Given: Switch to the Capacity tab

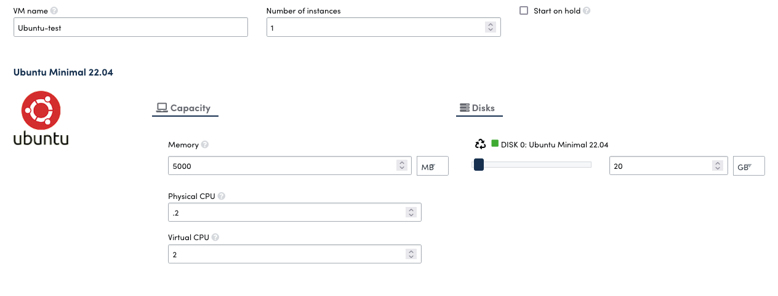Looking at the screenshot, I should [x=185, y=108].
